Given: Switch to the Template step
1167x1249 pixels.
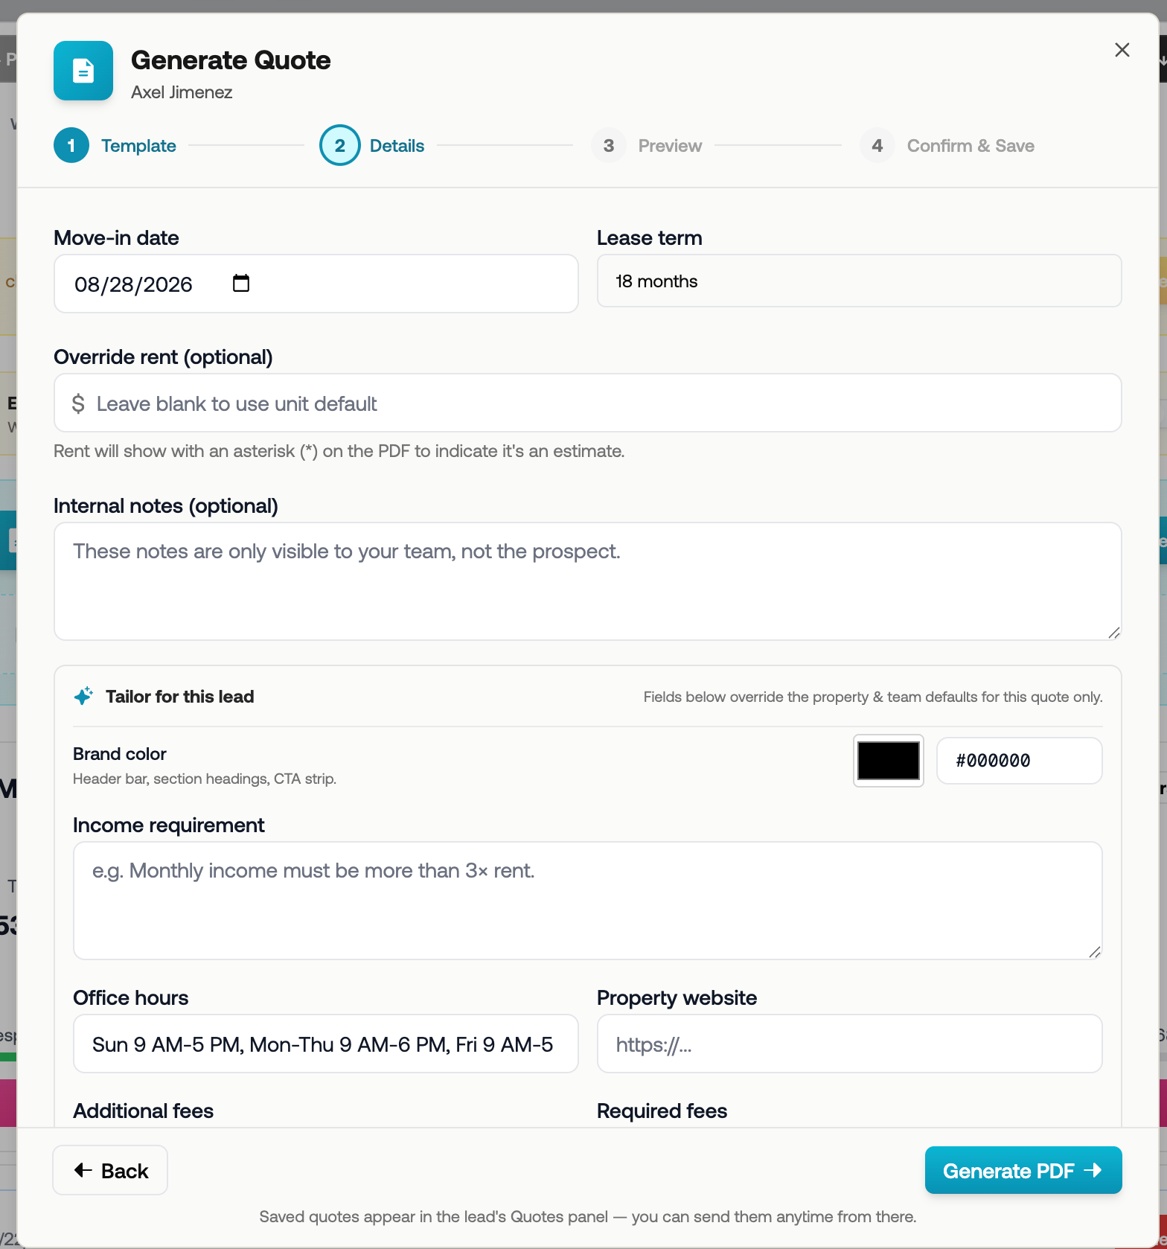Looking at the screenshot, I should point(138,145).
